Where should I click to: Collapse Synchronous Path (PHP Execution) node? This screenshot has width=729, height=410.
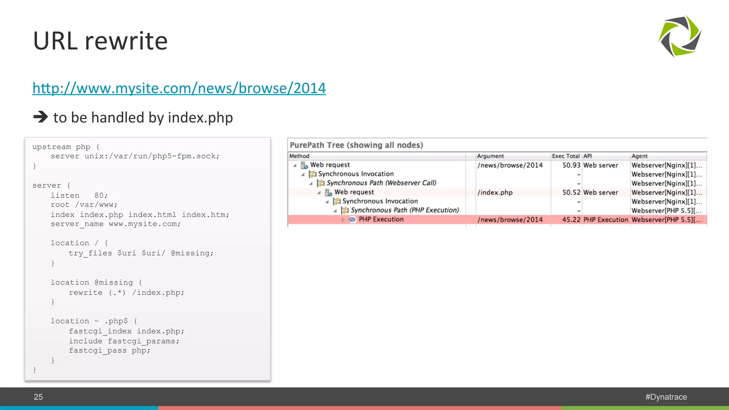(335, 211)
